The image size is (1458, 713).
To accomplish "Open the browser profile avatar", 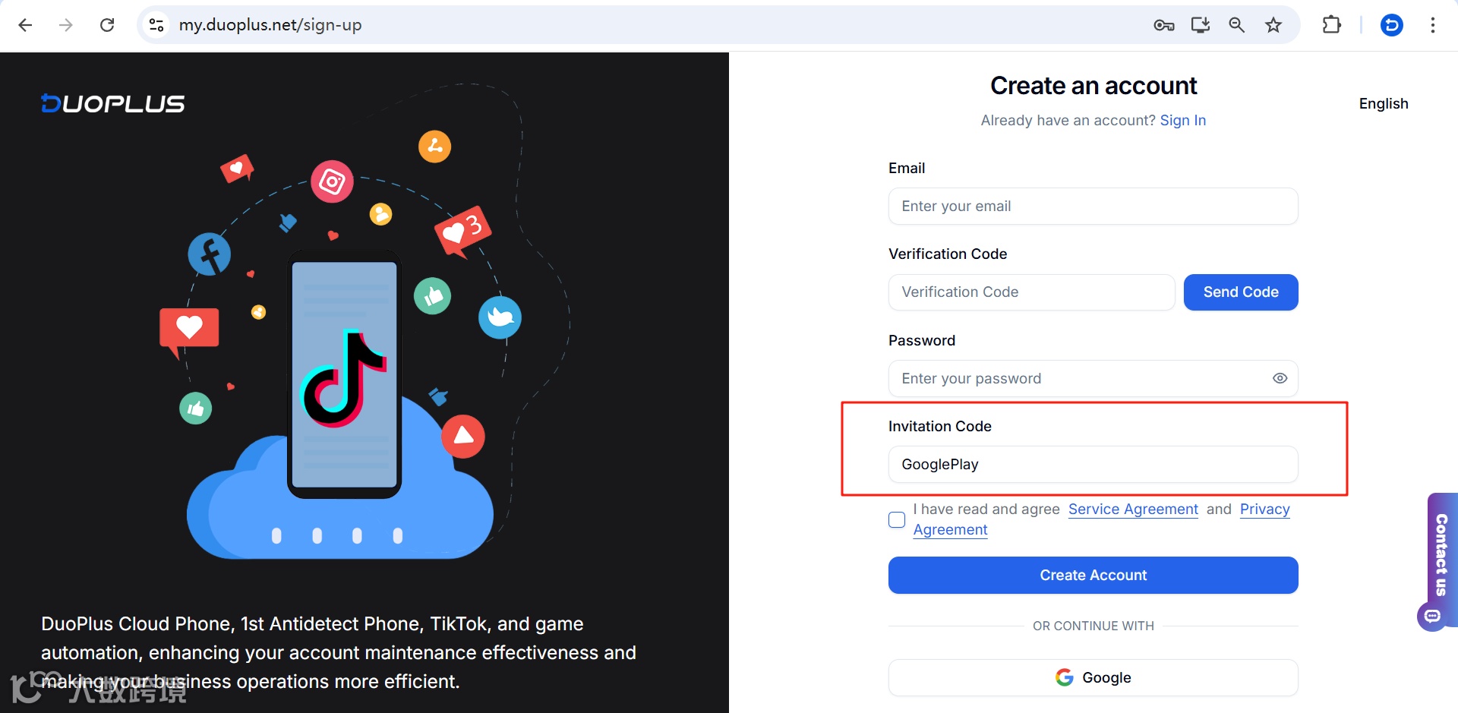I will 1391,25.
